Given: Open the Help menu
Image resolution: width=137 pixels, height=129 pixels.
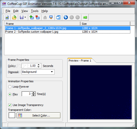Looking at the screenshot, I should click(45, 11).
